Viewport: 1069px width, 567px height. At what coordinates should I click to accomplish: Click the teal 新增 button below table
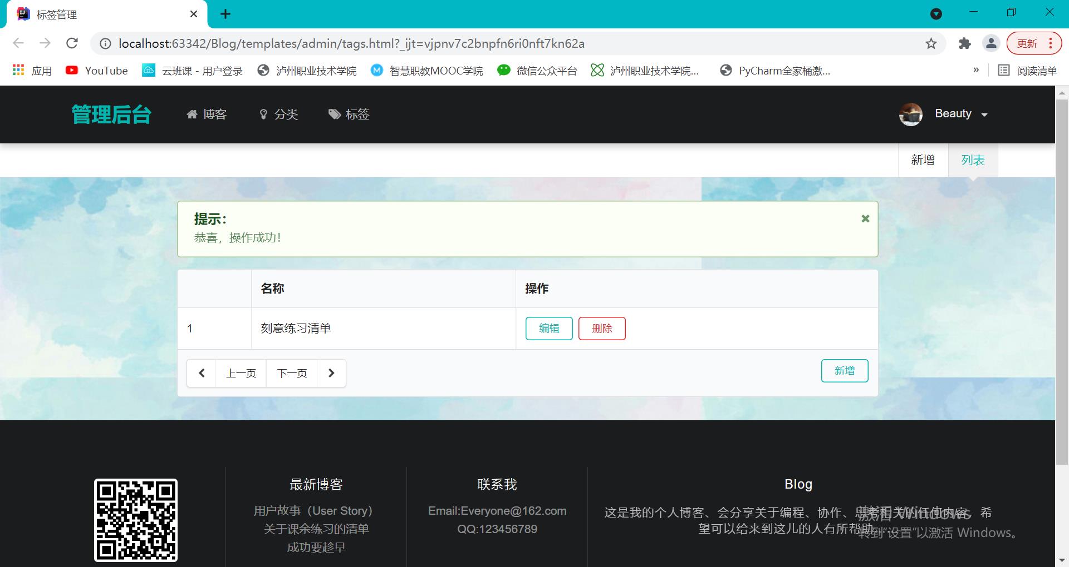coord(845,371)
